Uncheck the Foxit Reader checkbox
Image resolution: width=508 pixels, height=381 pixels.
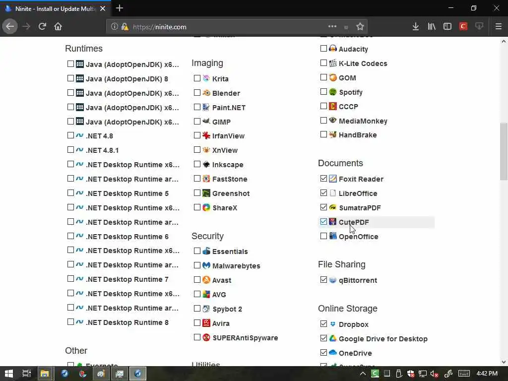click(323, 179)
